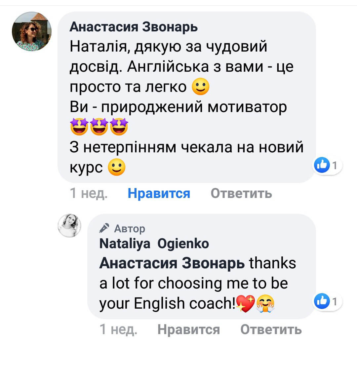
Task: Click Nataliya Ogienko's profile picture
Action: (x=70, y=225)
